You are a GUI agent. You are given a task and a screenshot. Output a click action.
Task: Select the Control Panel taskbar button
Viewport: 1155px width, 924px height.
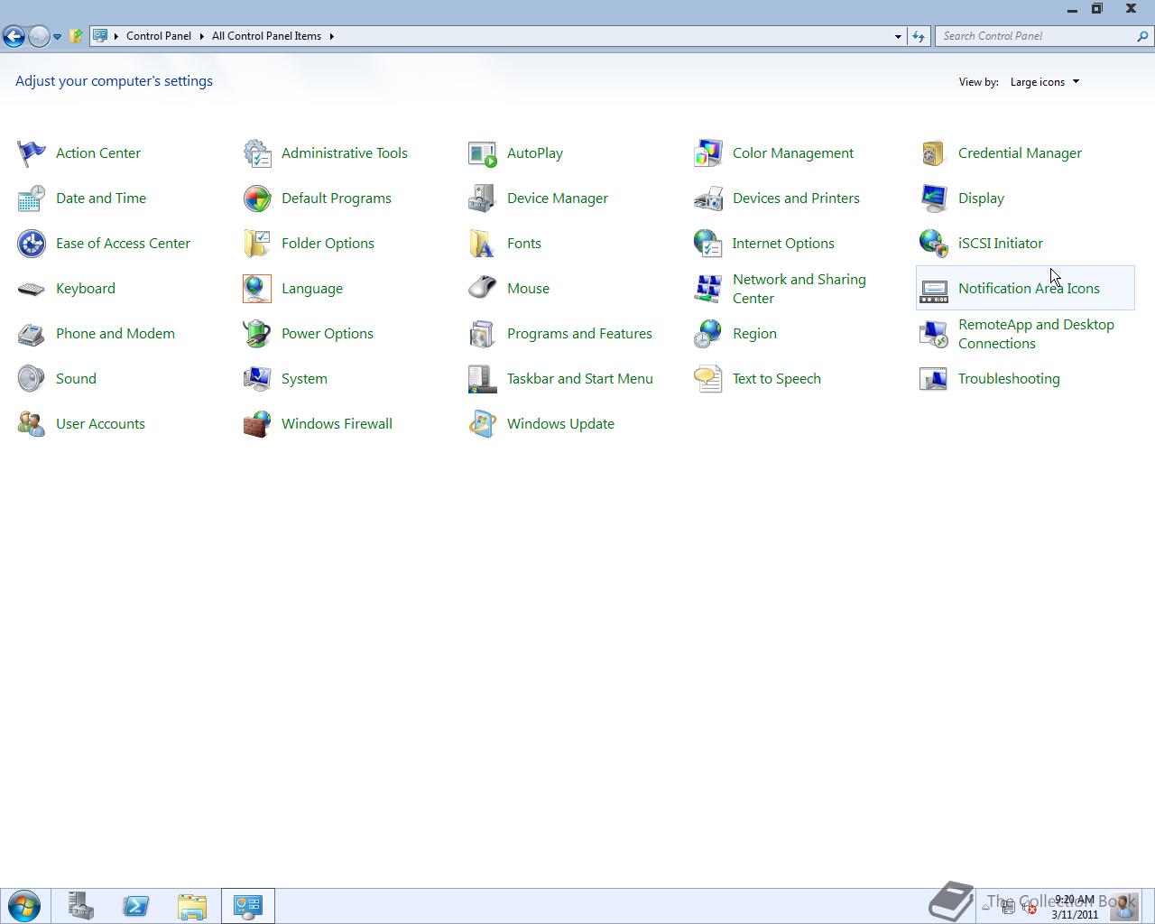248,906
